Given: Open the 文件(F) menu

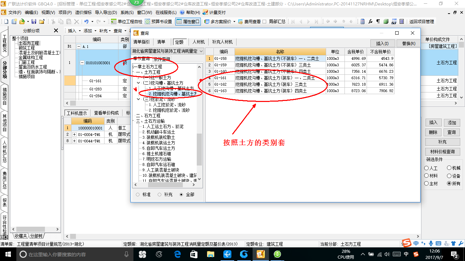Looking at the screenshot, I should (14, 12).
